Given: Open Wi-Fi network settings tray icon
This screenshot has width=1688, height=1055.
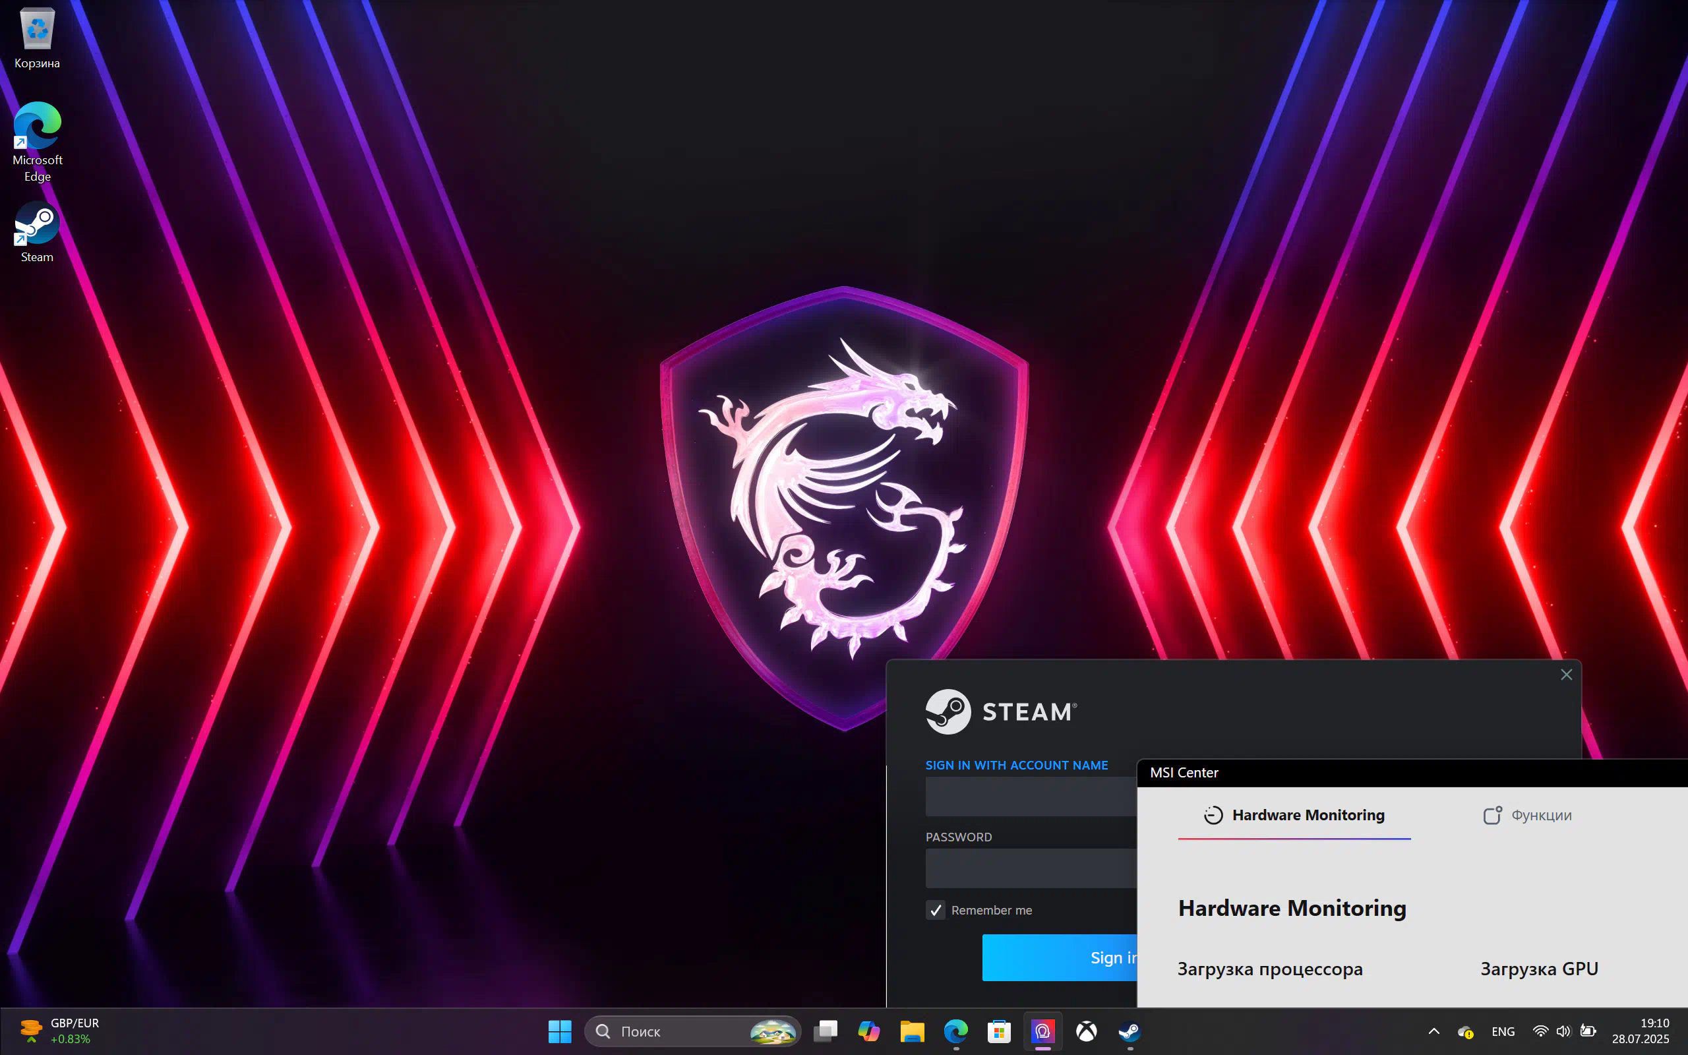Looking at the screenshot, I should [1540, 1031].
